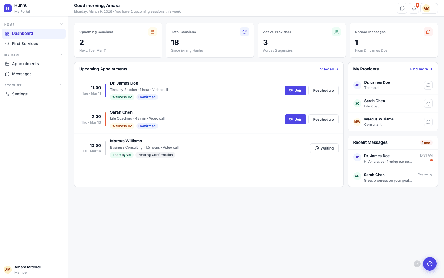Collapse the HOME section in sidebar
This screenshot has width=444, height=278.
(61, 24)
